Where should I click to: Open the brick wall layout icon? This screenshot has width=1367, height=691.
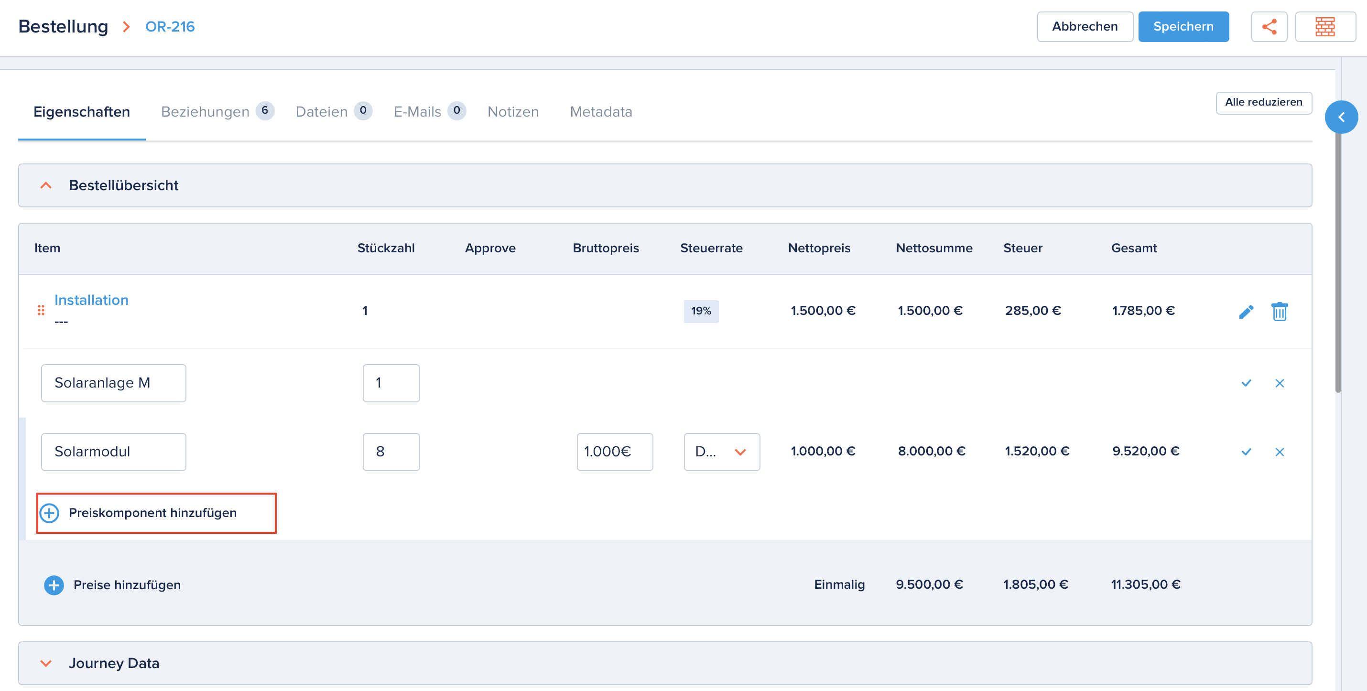pos(1325,27)
